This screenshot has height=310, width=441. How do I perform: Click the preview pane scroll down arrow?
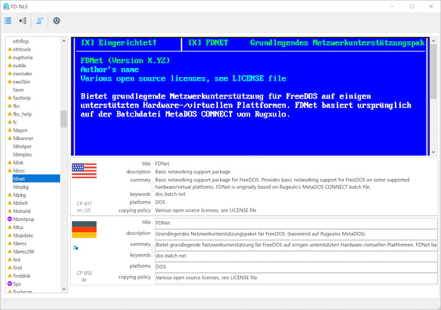pos(433,152)
